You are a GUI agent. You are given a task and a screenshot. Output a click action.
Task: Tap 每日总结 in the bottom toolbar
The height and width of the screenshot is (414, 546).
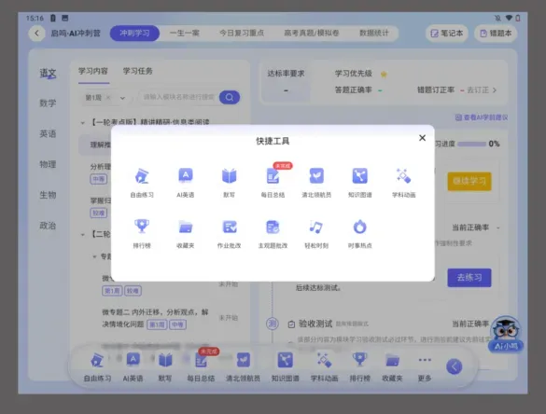pyautogui.click(x=201, y=367)
